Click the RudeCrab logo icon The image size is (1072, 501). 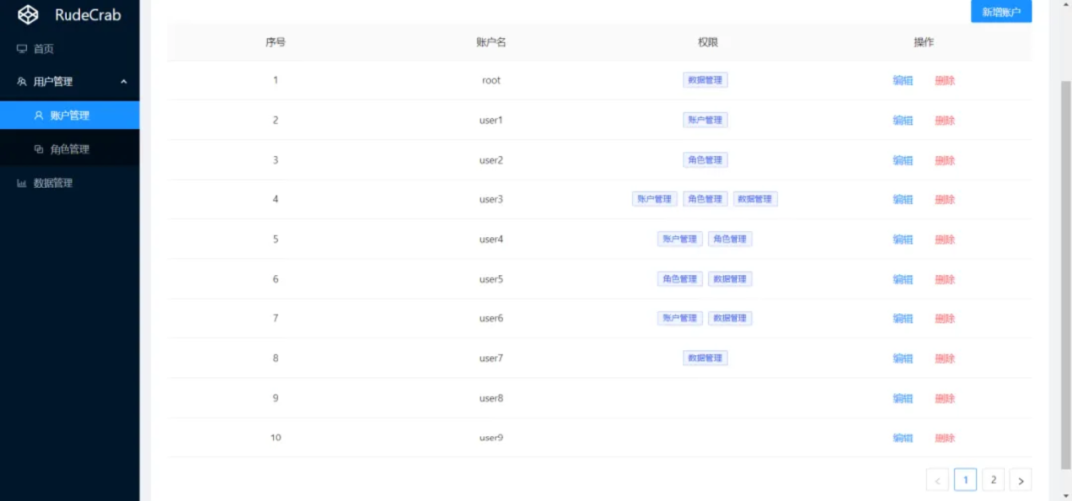point(30,14)
